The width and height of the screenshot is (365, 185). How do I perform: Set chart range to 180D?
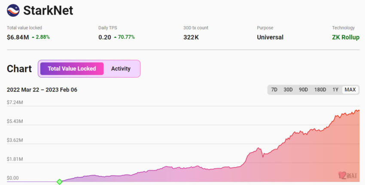click(320, 90)
